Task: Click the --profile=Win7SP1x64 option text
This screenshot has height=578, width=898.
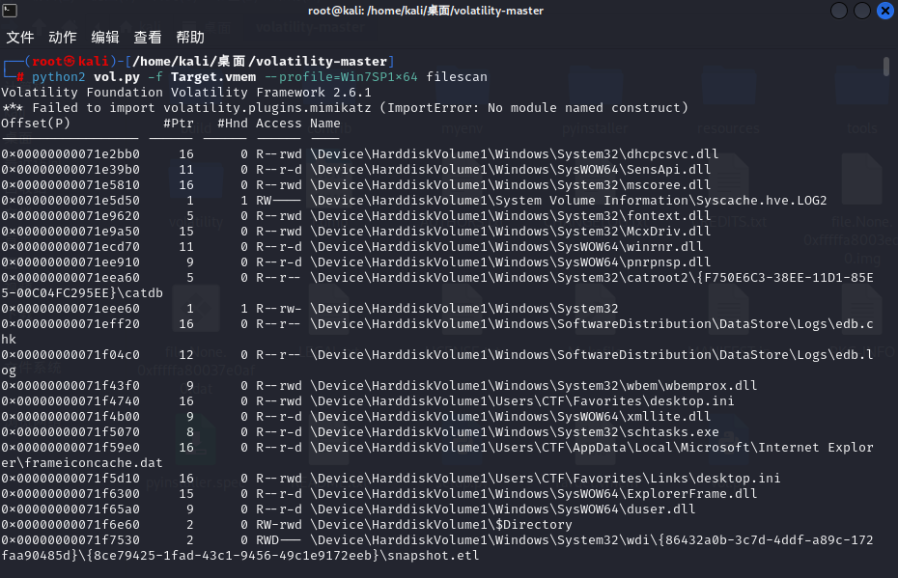Action: (341, 76)
